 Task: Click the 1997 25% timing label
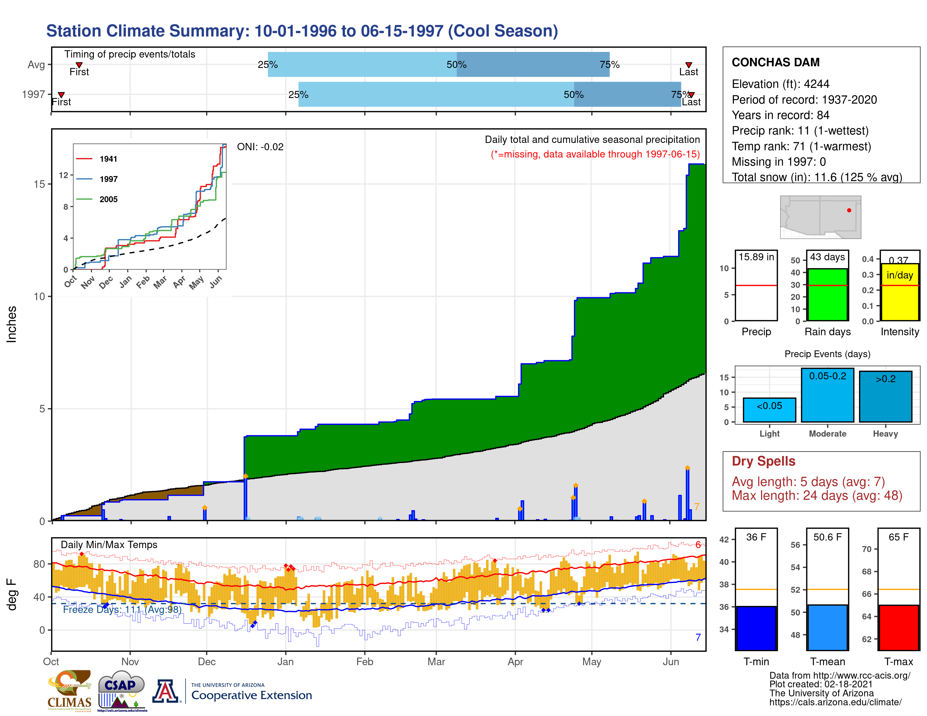coord(298,95)
